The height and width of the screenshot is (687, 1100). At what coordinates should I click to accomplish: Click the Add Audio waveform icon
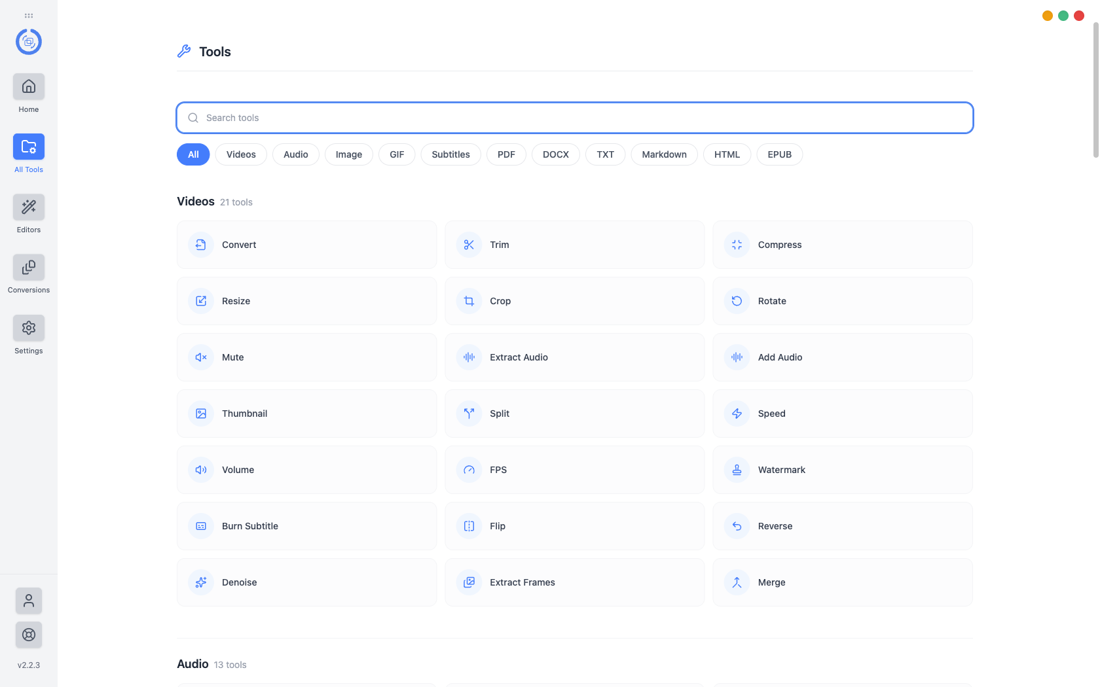[x=737, y=357]
